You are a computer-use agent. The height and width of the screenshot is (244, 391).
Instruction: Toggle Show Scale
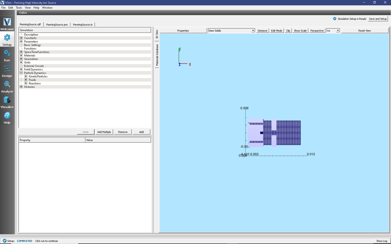point(300,30)
